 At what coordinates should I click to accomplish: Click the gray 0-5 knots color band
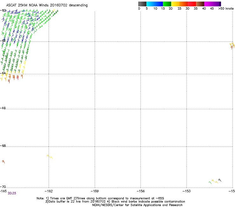[142, 4]
